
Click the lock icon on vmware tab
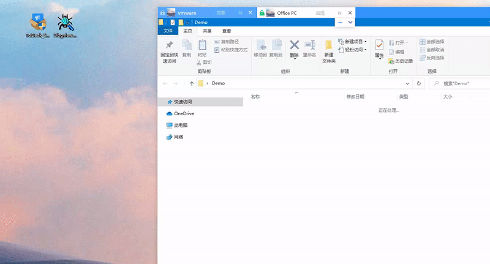[162, 13]
